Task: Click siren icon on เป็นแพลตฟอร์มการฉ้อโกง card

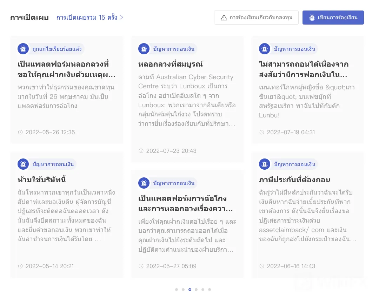Action: point(144,183)
